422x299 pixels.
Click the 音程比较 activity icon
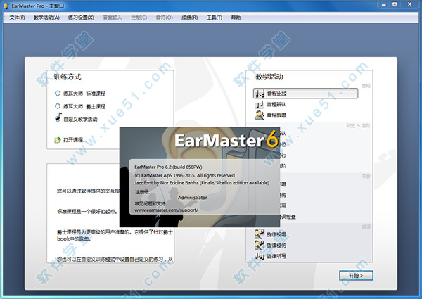pyautogui.click(x=260, y=94)
